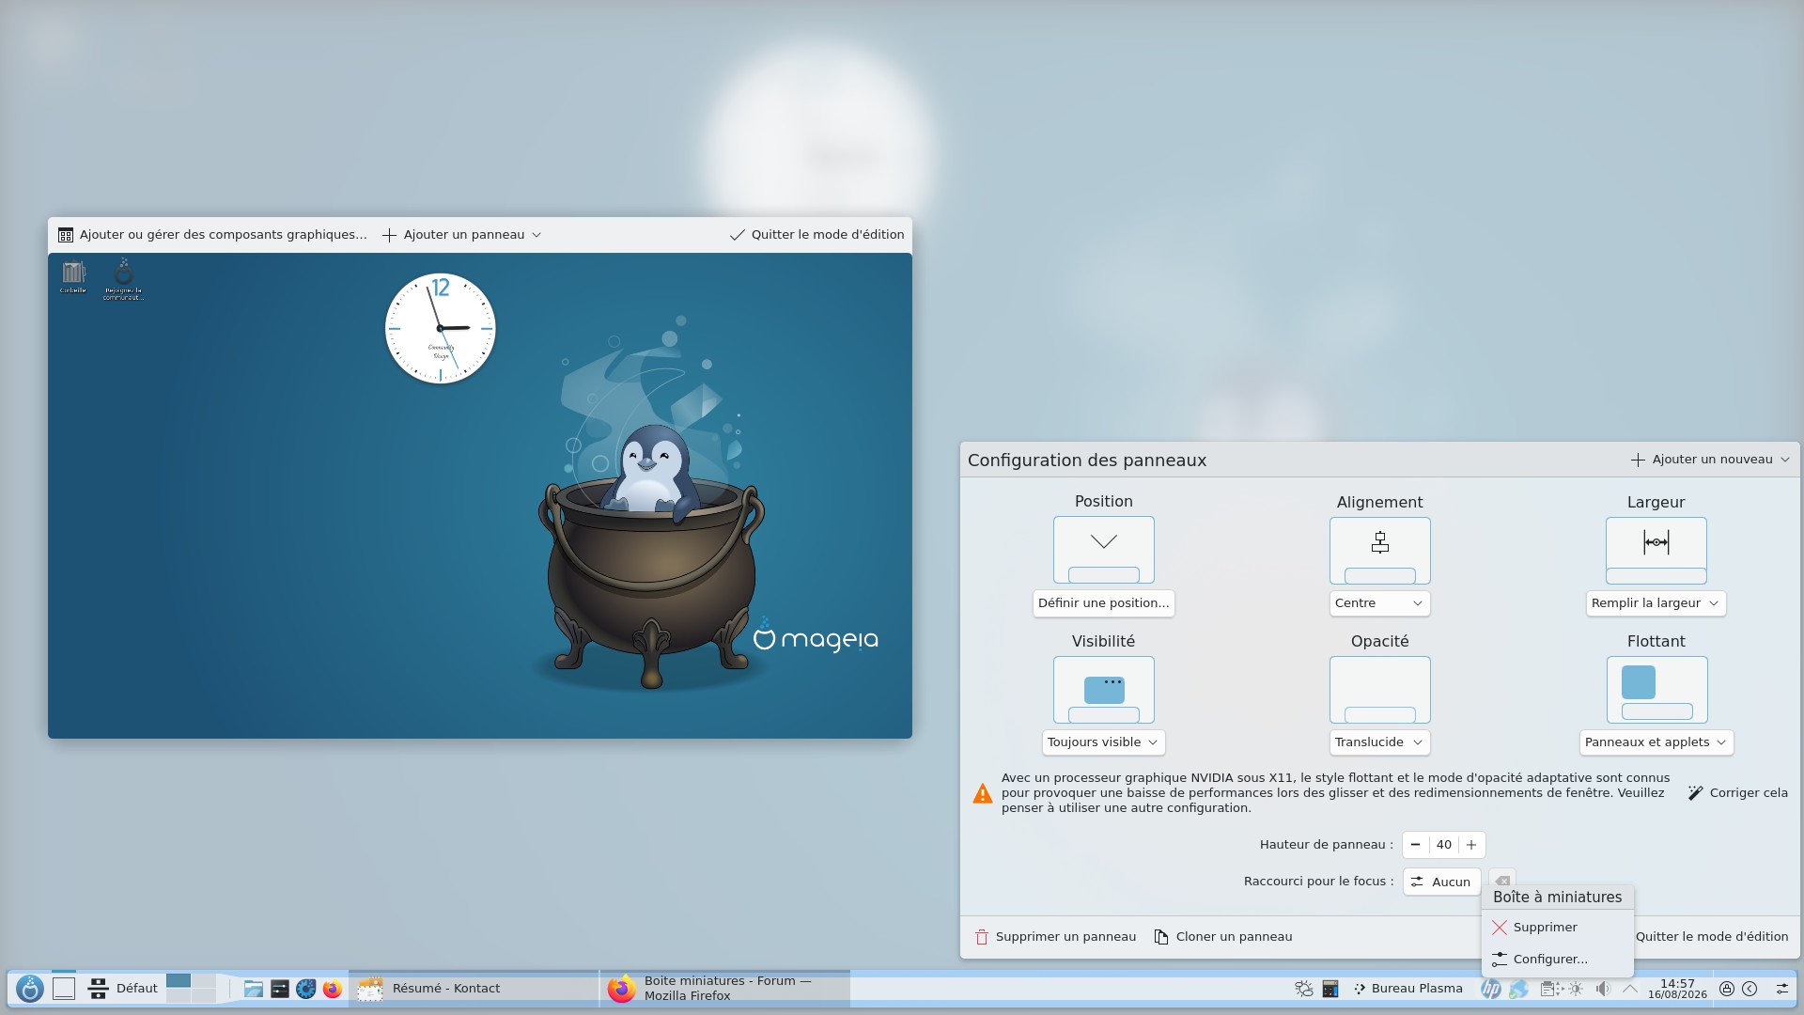
Task: Decrease panel height with the minus button
Action: [1416, 845]
